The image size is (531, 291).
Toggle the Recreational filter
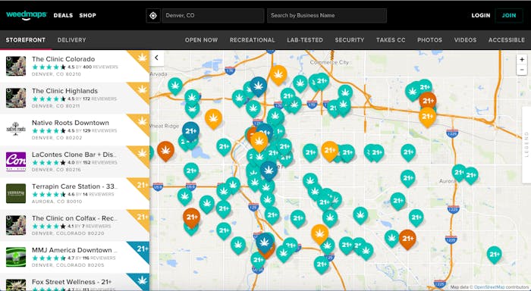[x=253, y=40]
